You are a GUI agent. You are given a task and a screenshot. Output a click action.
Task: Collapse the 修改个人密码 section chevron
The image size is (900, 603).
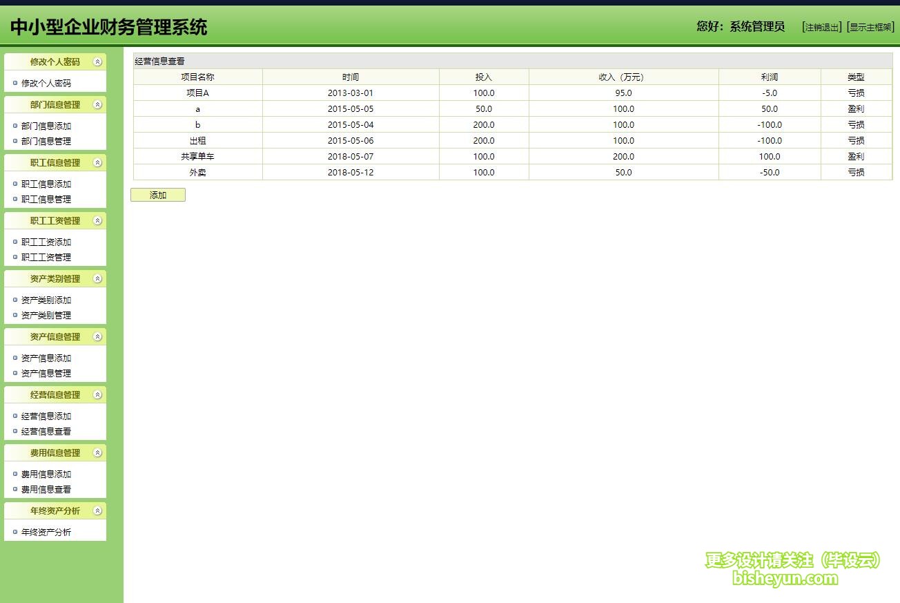point(97,61)
